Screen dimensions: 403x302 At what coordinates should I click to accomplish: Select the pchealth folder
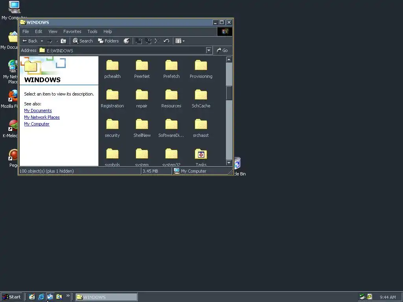[112, 69]
